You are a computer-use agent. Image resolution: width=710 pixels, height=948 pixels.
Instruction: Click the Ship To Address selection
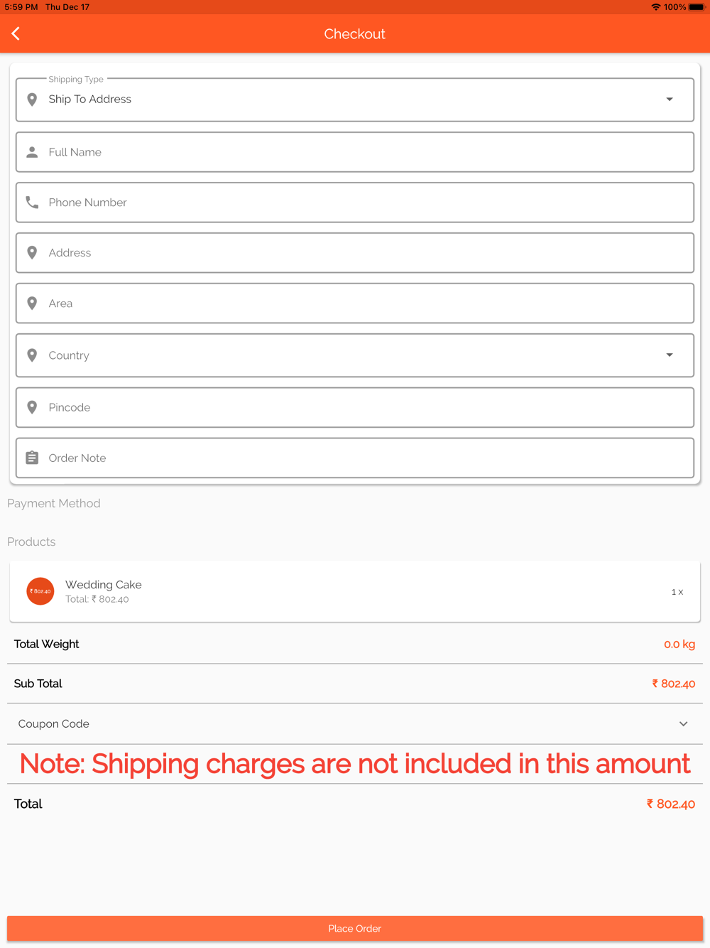click(90, 99)
